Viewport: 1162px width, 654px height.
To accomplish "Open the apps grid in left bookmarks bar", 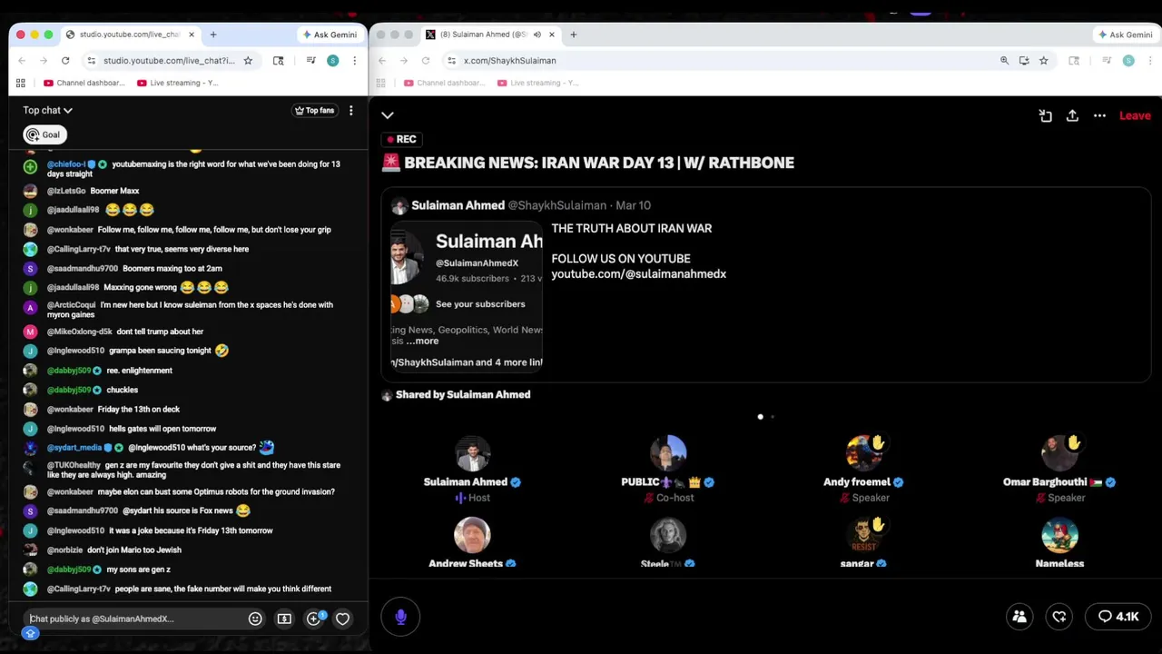I will (x=21, y=83).
